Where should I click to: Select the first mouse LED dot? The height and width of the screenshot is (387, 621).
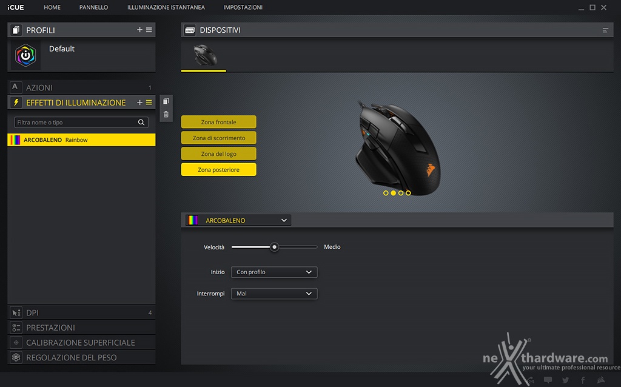click(x=386, y=193)
